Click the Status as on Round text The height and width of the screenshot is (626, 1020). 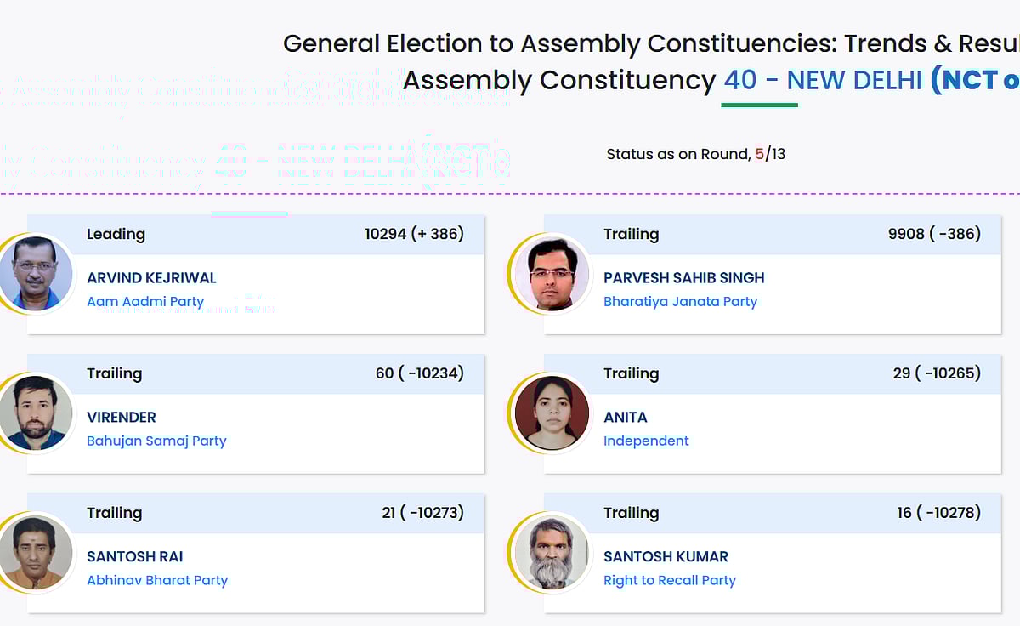[x=678, y=154]
